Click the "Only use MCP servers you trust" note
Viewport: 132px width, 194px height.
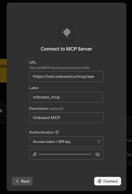(59, 68)
